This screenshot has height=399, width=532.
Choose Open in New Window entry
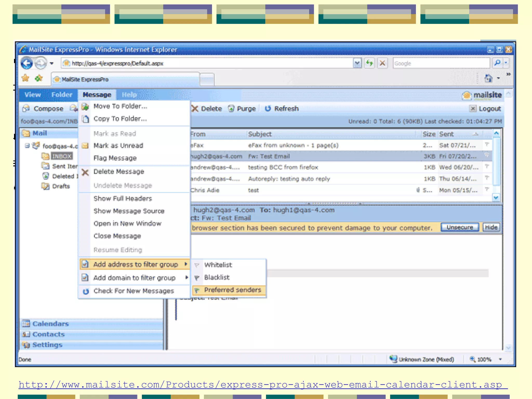[x=134, y=223]
